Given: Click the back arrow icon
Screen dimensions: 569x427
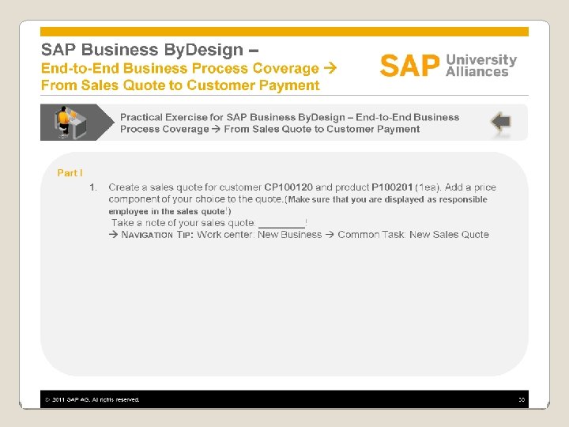Looking at the screenshot, I should [x=501, y=122].
